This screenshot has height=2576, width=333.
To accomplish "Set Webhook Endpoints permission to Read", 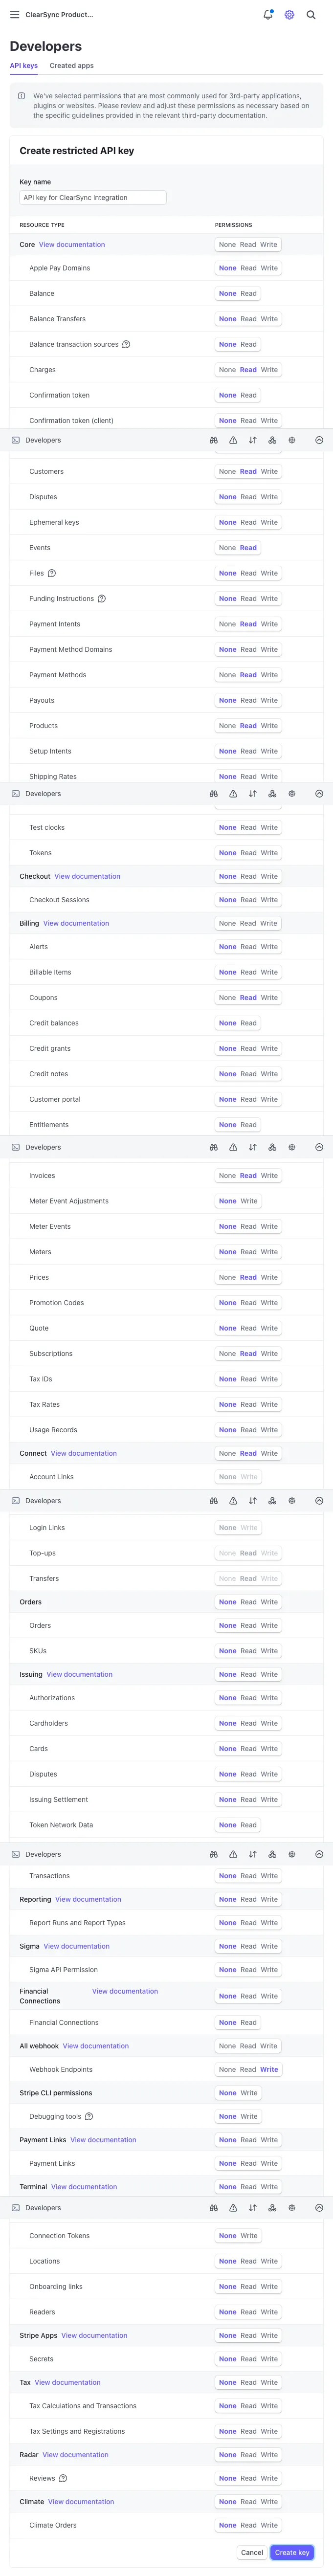I will [x=248, y=2069].
